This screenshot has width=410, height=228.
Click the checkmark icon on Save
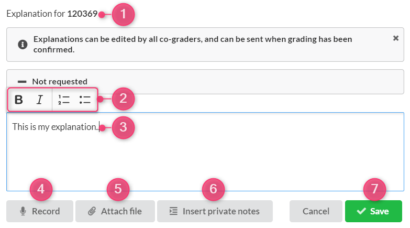pyautogui.click(x=361, y=211)
